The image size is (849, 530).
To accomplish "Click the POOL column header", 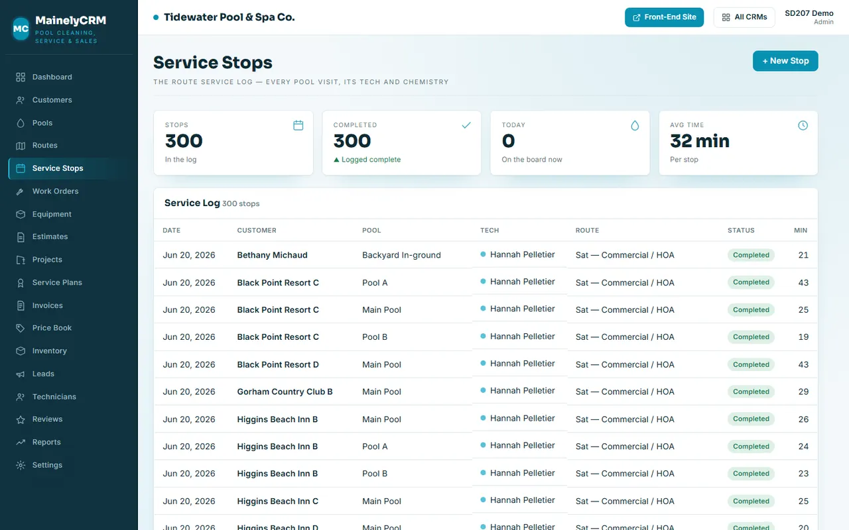I will [371, 231].
